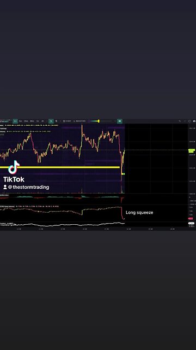Switch to the 30m timeframe
This screenshot has height=350, width=196.
[x=32, y=121]
